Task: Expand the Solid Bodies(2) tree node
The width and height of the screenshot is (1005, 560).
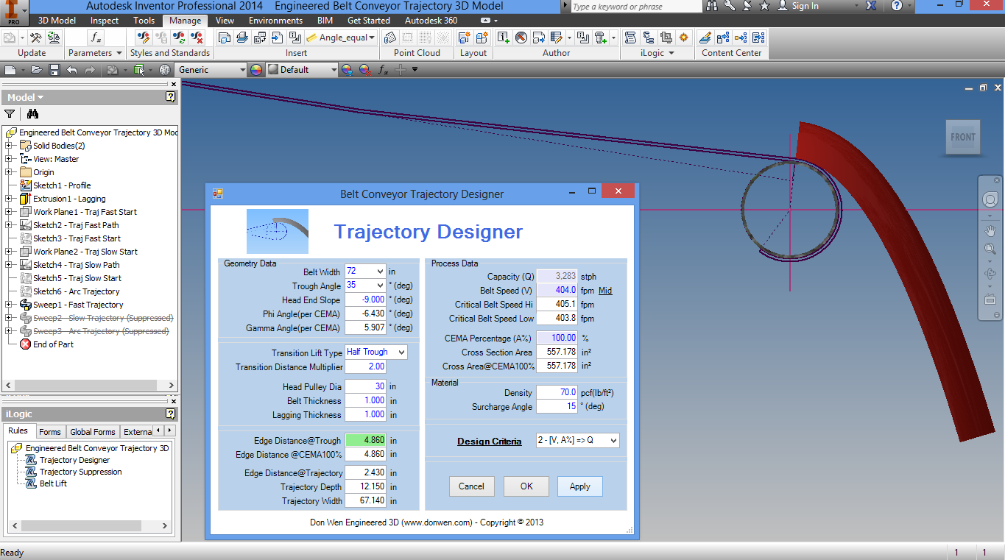Action: point(9,146)
